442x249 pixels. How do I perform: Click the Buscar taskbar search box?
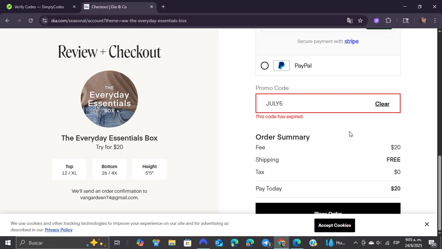click(62, 243)
